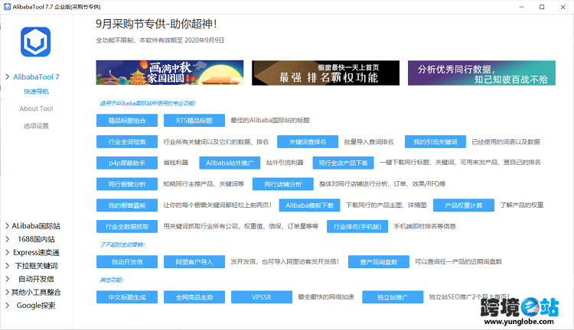Open 选项设置 sidebar item
This screenshot has width=574, height=330.
coord(36,126)
